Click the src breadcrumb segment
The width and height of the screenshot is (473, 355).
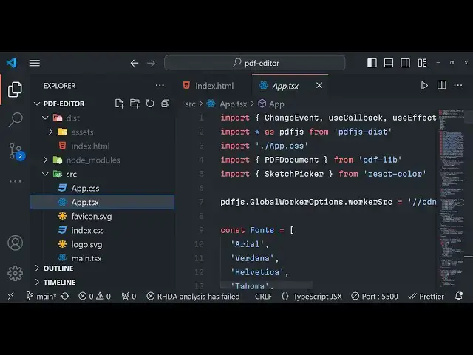point(190,104)
